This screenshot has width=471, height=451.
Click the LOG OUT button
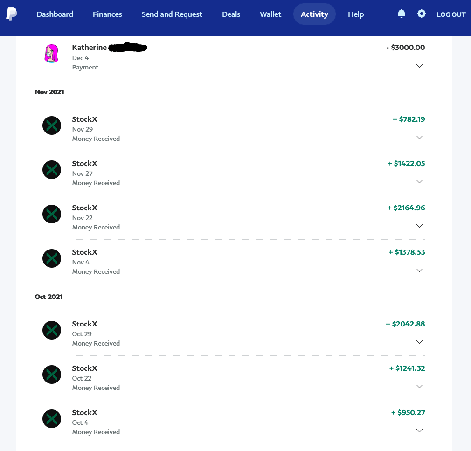coord(451,14)
